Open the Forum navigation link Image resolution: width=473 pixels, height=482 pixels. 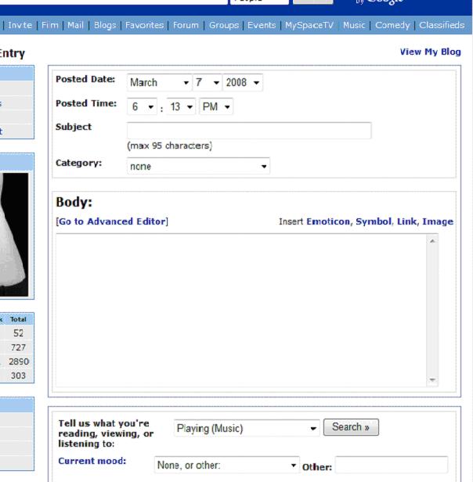point(186,25)
